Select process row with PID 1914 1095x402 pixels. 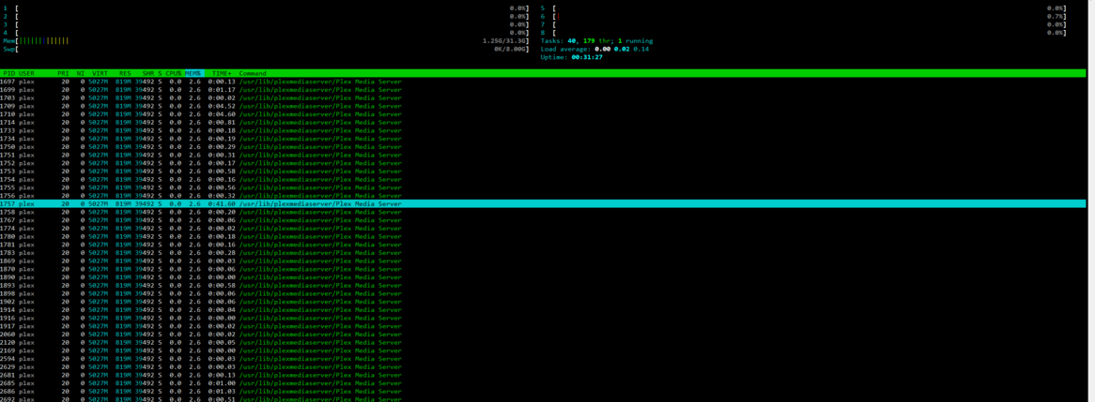point(544,309)
